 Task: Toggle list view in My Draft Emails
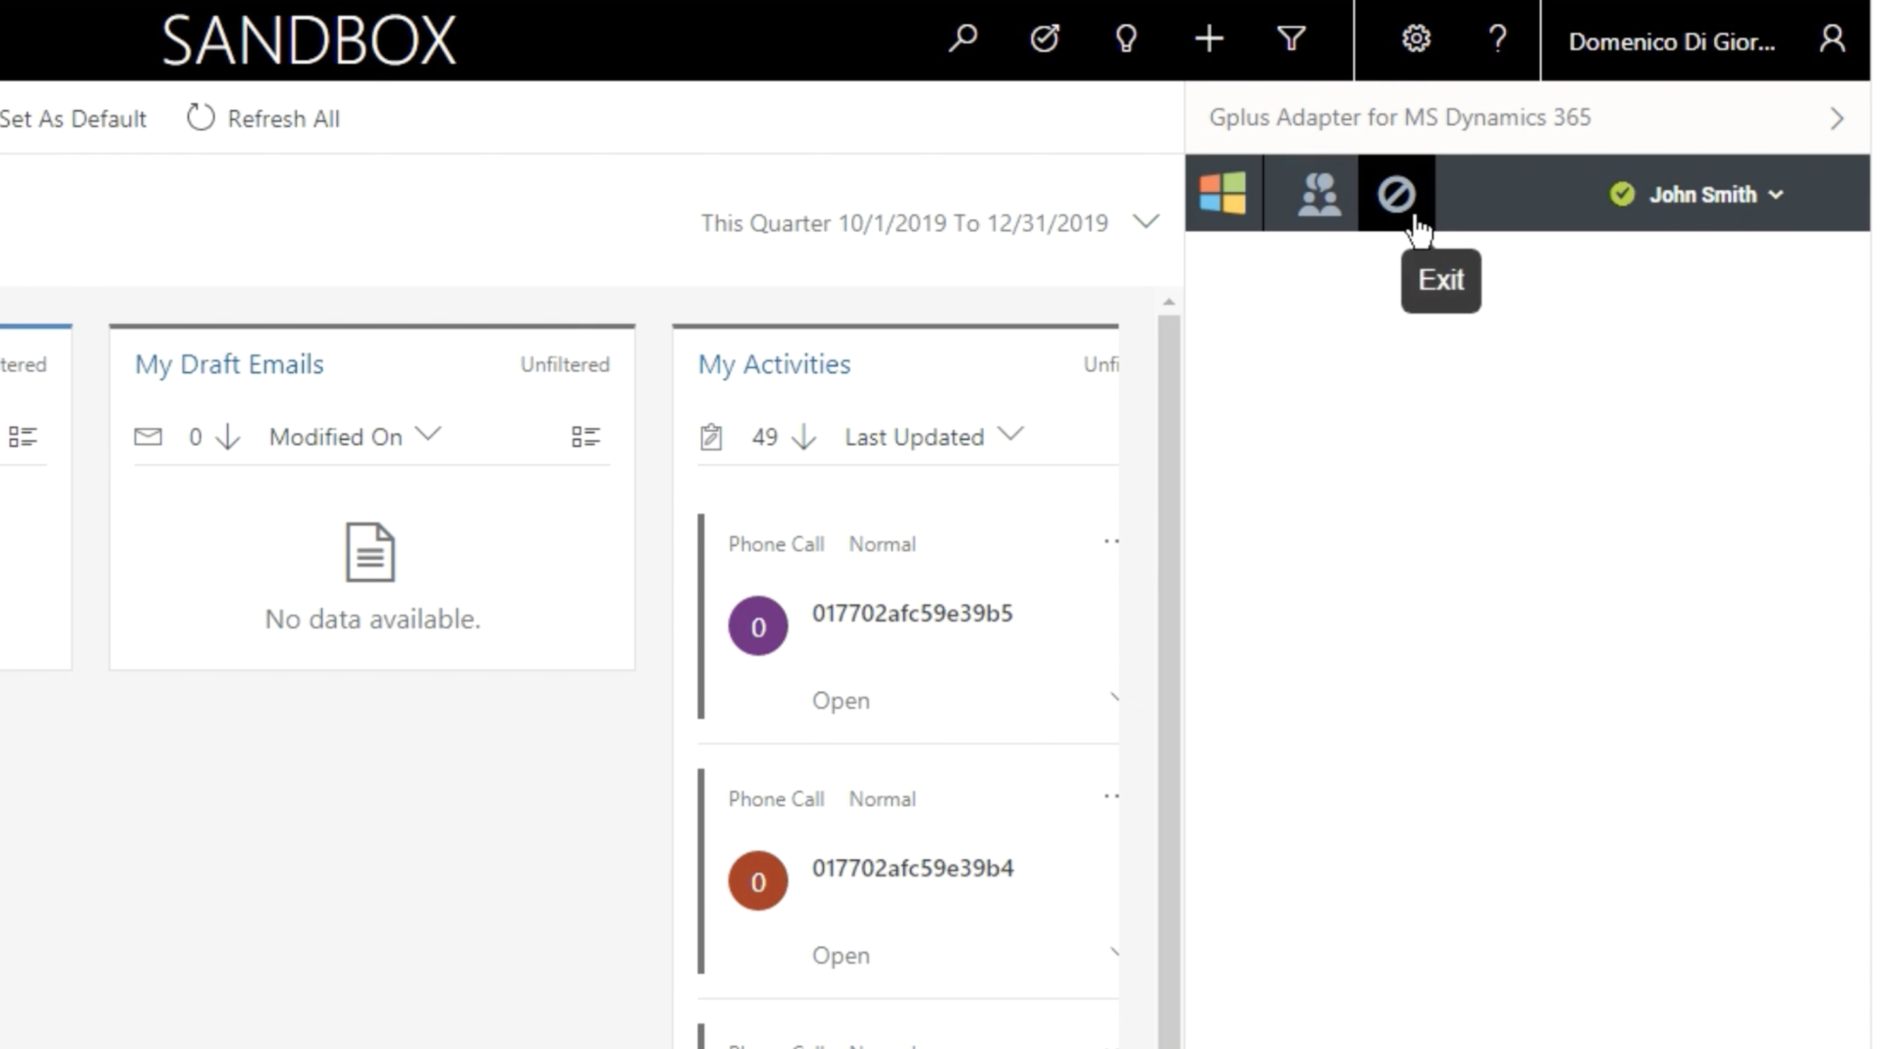pos(585,436)
